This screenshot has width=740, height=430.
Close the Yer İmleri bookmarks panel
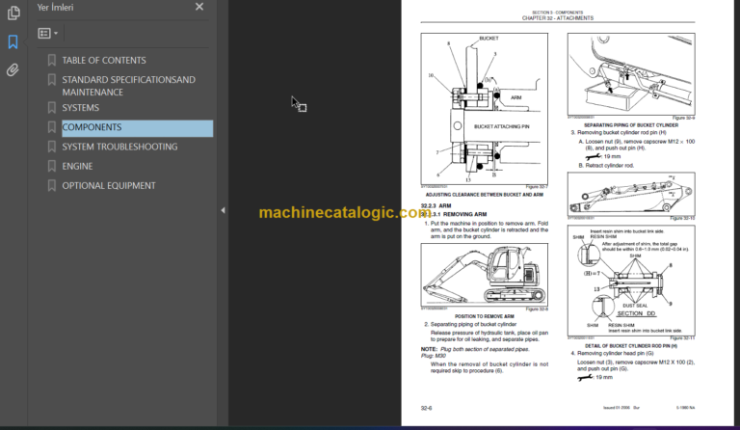pyautogui.click(x=199, y=7)
